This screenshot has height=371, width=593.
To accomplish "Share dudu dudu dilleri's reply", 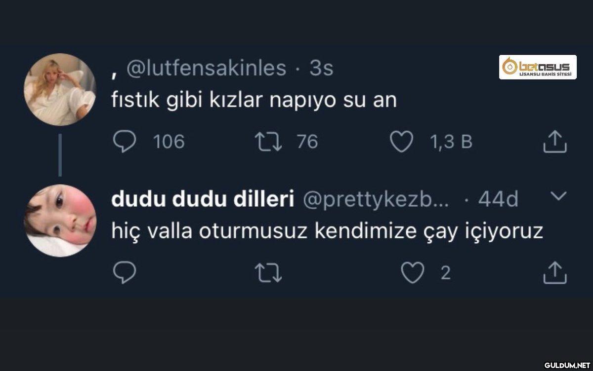I will point(555,273).
